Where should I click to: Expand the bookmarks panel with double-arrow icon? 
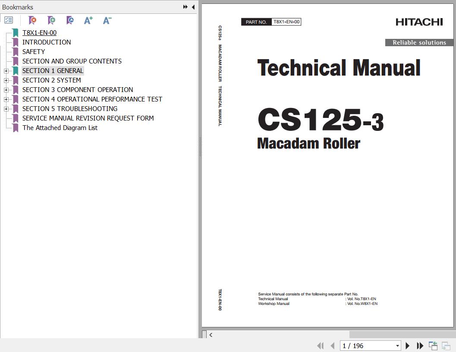click(185, 7)
